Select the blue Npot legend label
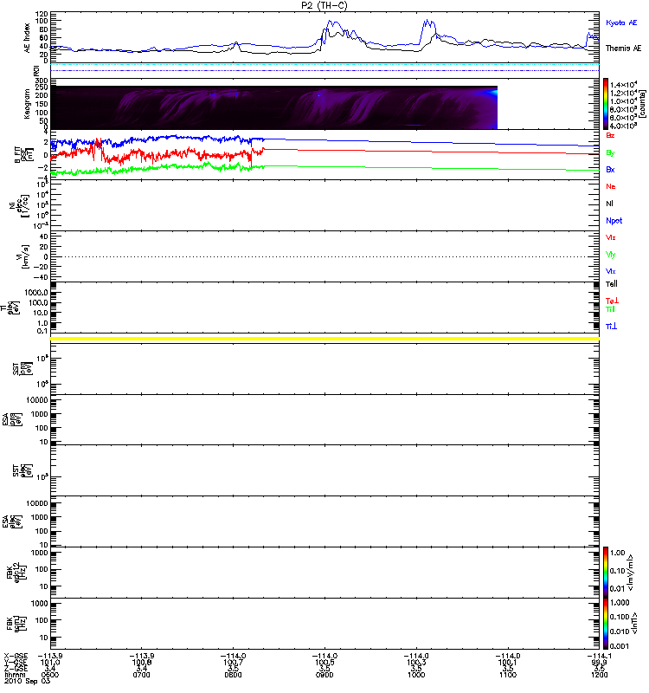Viewport: 649px width, 693px height. tap(614, 221)
